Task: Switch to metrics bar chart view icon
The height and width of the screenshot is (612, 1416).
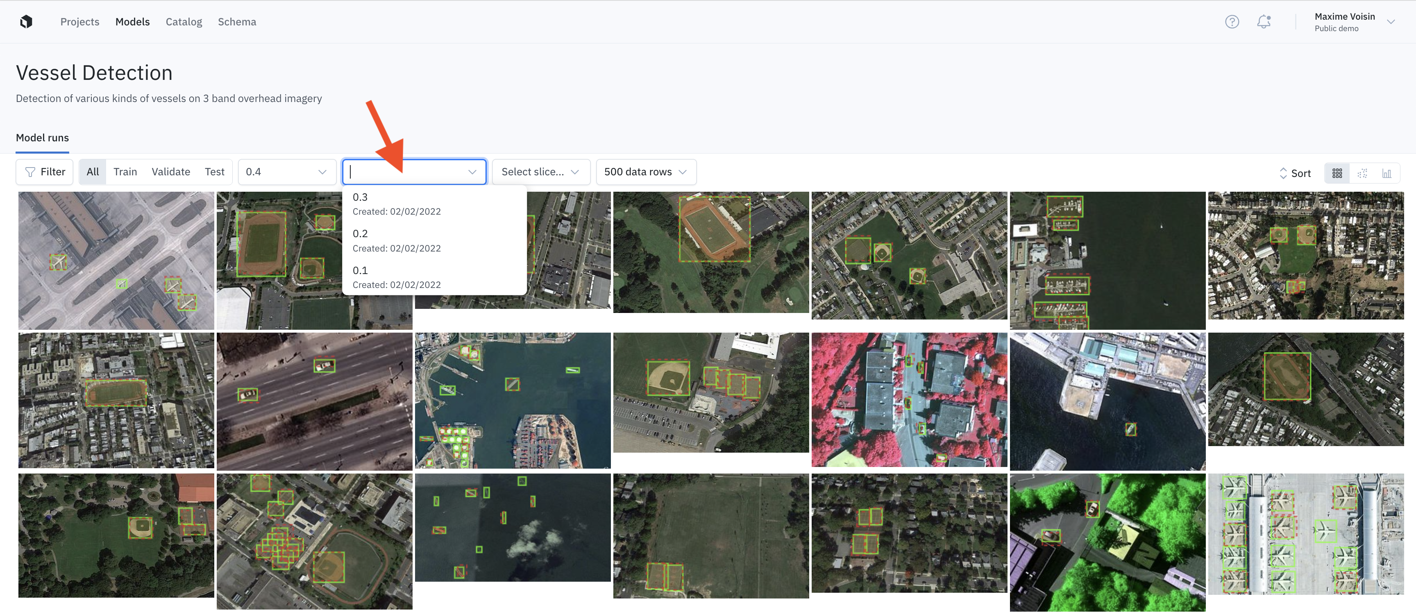Action: pos(1386,173)
